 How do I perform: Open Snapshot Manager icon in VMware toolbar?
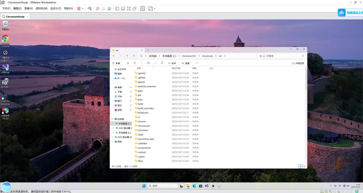[x=109, y=8]
